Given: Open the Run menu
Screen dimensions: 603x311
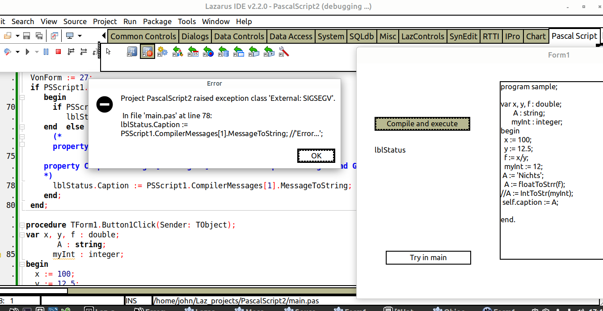Looking at the screenshot, I should pyautogui.click(x=130, y=21).
